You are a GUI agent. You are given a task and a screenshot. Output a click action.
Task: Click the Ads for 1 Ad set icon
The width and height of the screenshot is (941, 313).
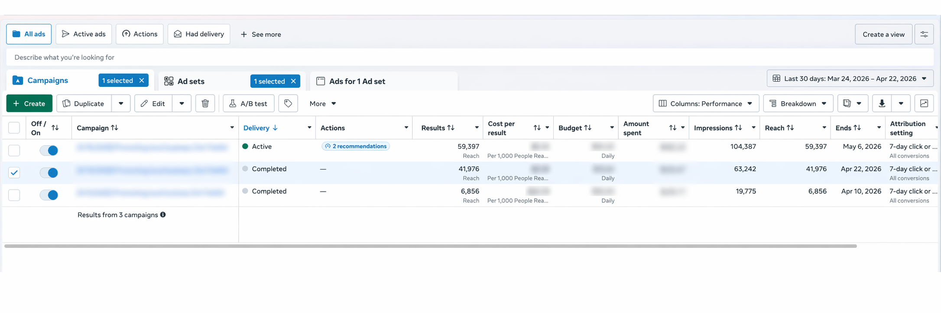(x=321, y=81)
